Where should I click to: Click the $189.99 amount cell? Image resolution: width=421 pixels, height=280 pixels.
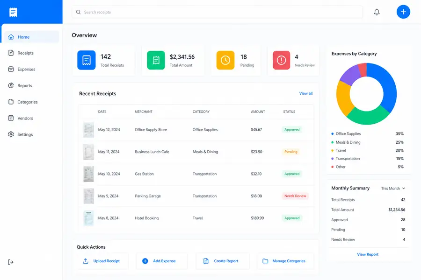click(x=257, y=218)
